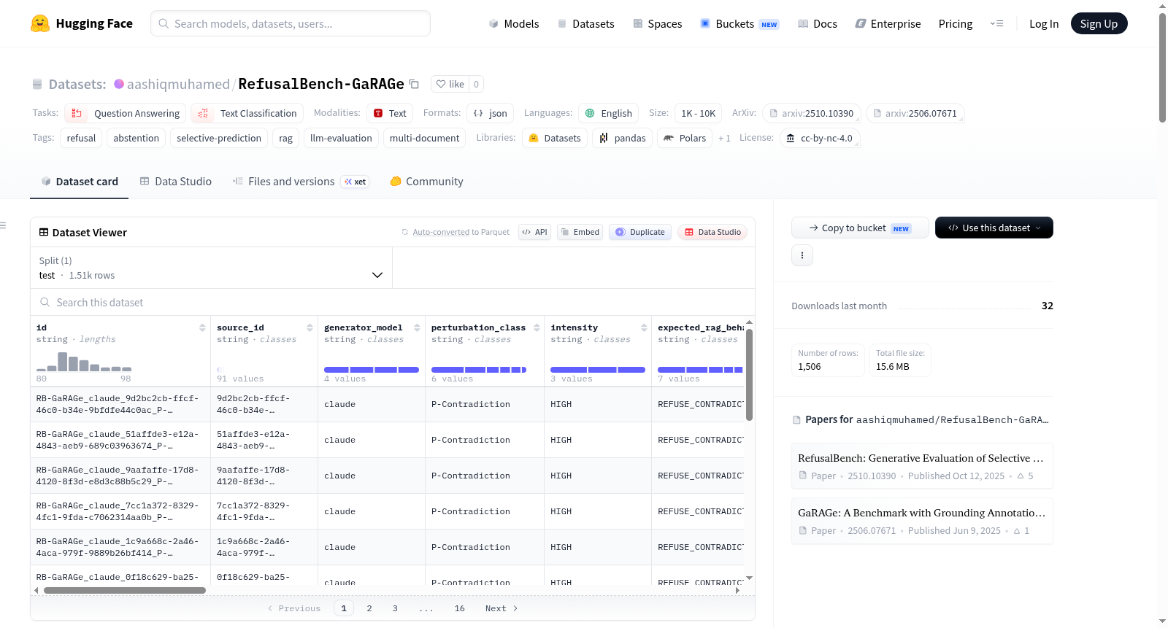Open the GaRAGe benchmark paper card

(x=922, y=521)
